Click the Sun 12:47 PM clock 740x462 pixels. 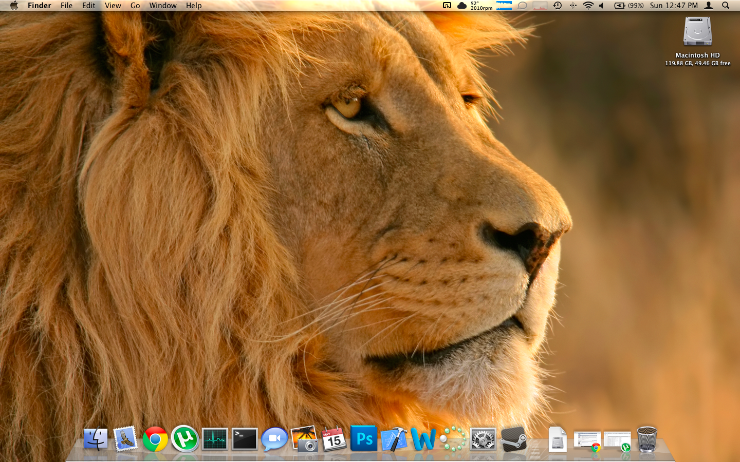click(x=674, y=6)
